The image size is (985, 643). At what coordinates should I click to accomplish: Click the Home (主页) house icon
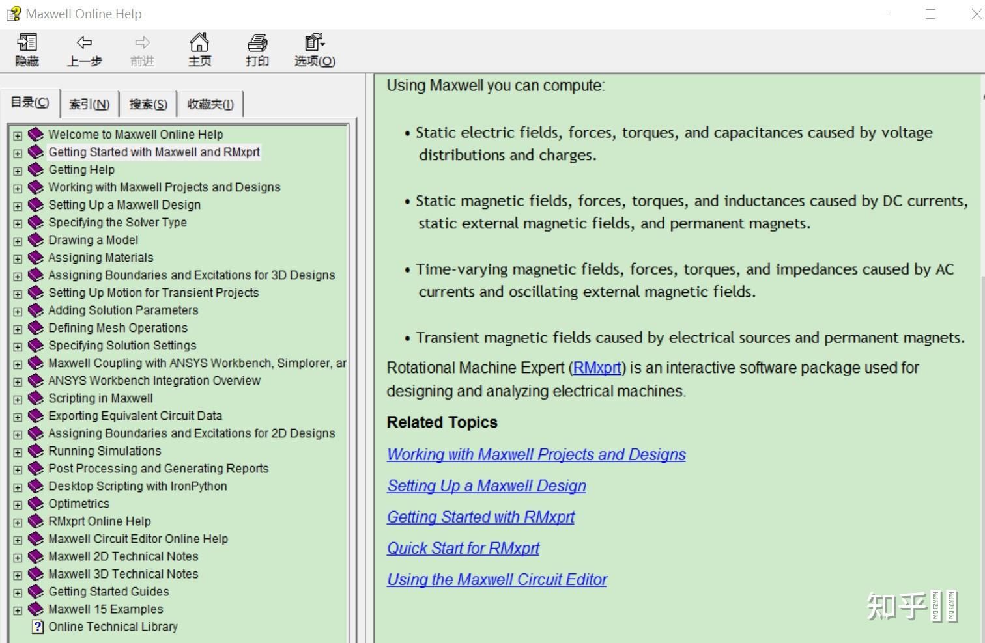point(199,42)
